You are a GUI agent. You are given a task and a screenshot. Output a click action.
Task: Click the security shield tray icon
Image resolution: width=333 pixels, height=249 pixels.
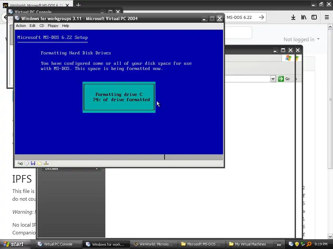coord(297,244)
